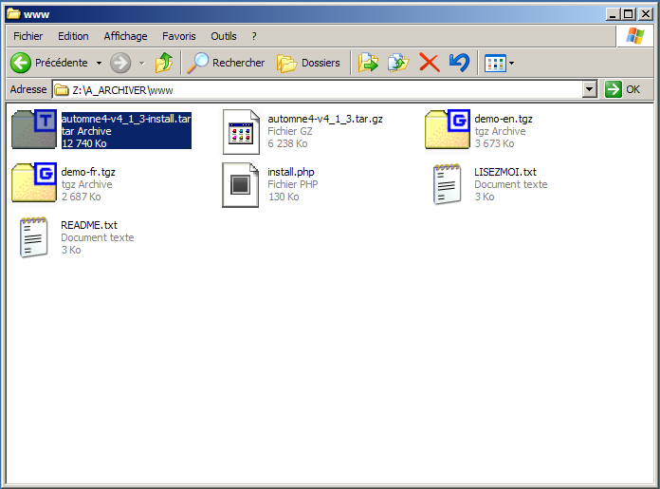Image resolution: width=660 pixels, height=489 pixels.
Task: Click the www title bar folder icon
Action: (13, 14)
